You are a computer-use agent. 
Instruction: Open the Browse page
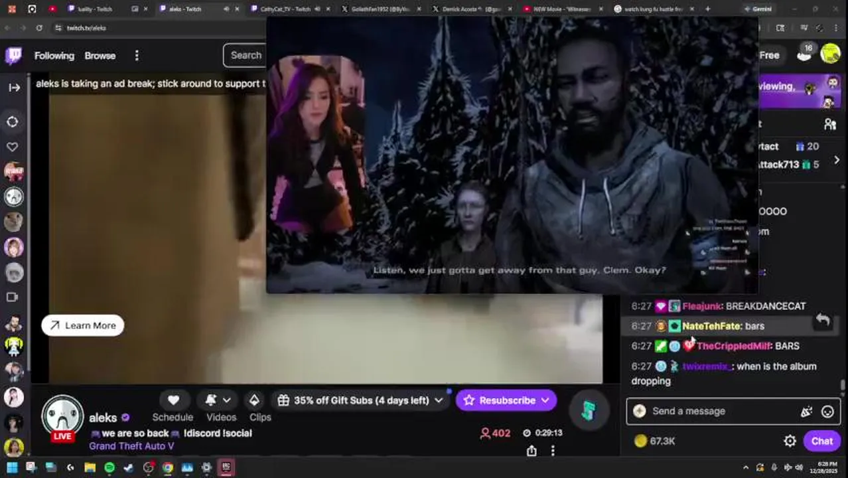[x=100, y=56]
